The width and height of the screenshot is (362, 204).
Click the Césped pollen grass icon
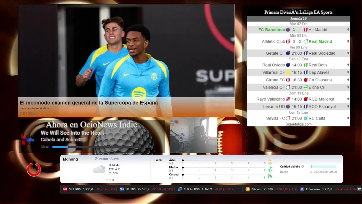pyautogui.click(x=270, y=176)
